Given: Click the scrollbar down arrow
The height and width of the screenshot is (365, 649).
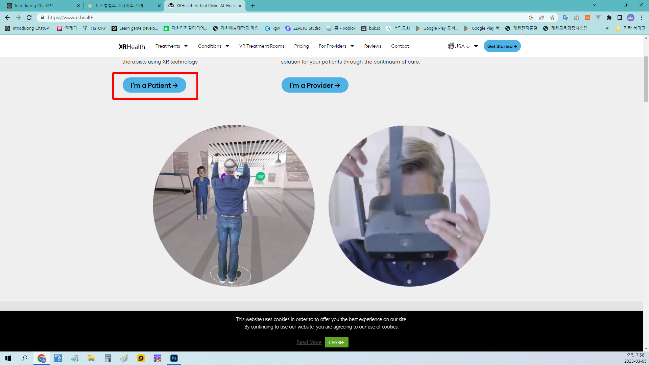Looking at the screenshot, I should (x=646, y=348).
